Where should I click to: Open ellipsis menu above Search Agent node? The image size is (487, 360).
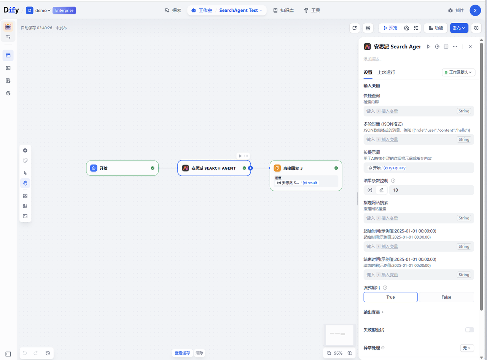point(246,156)
